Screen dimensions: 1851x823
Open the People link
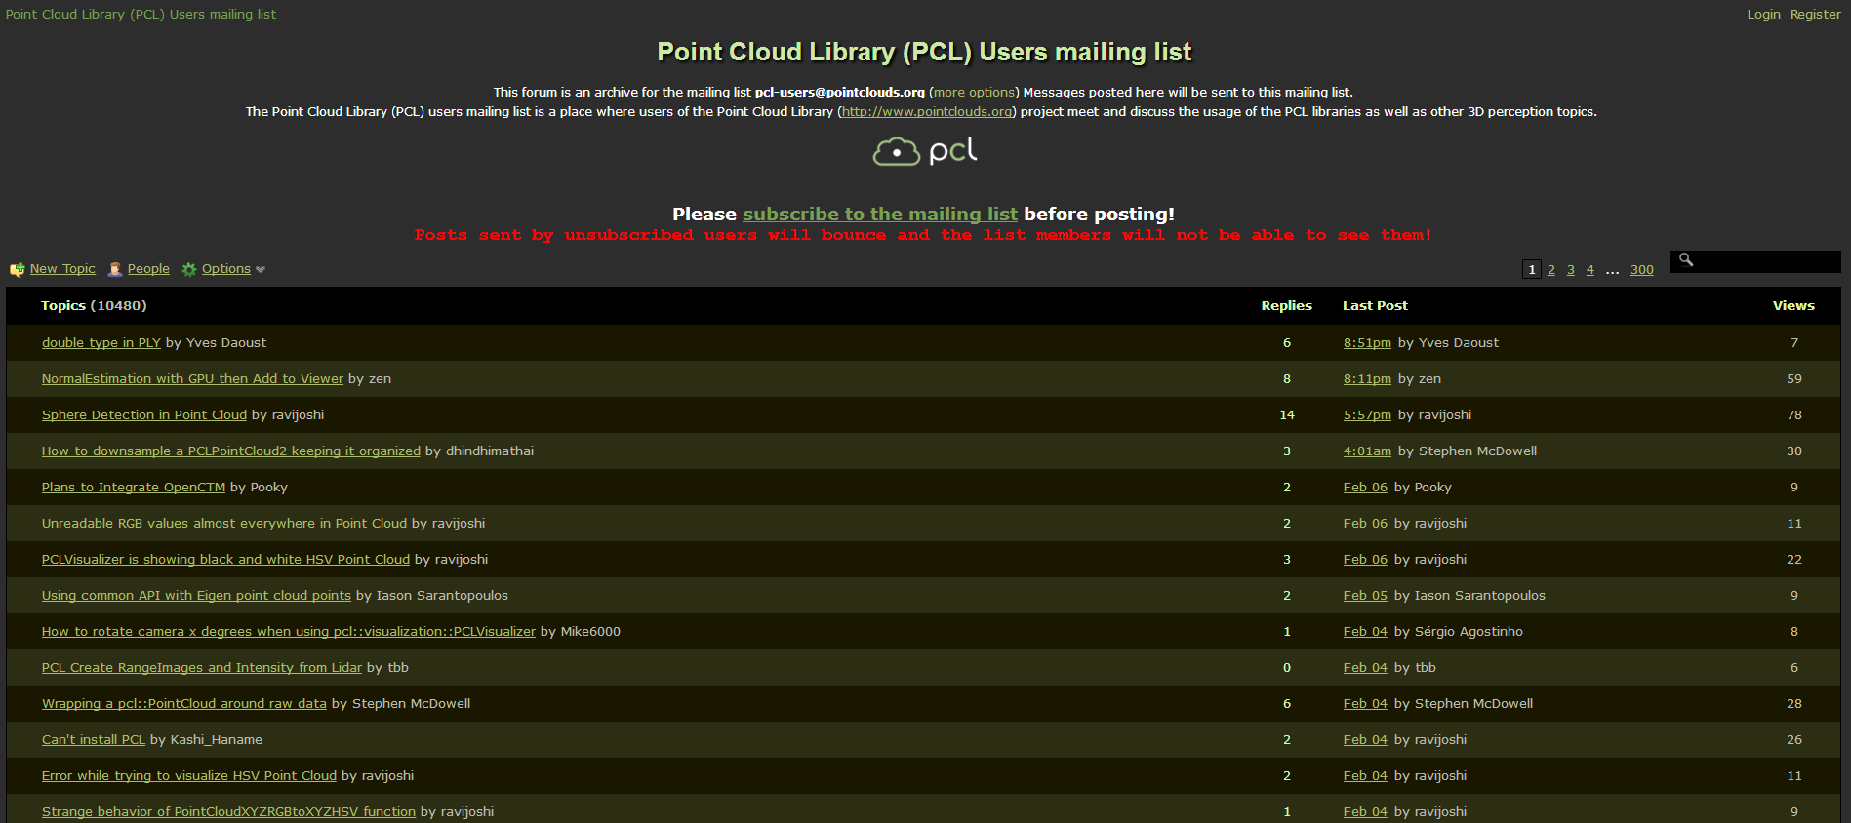(148, 269)
